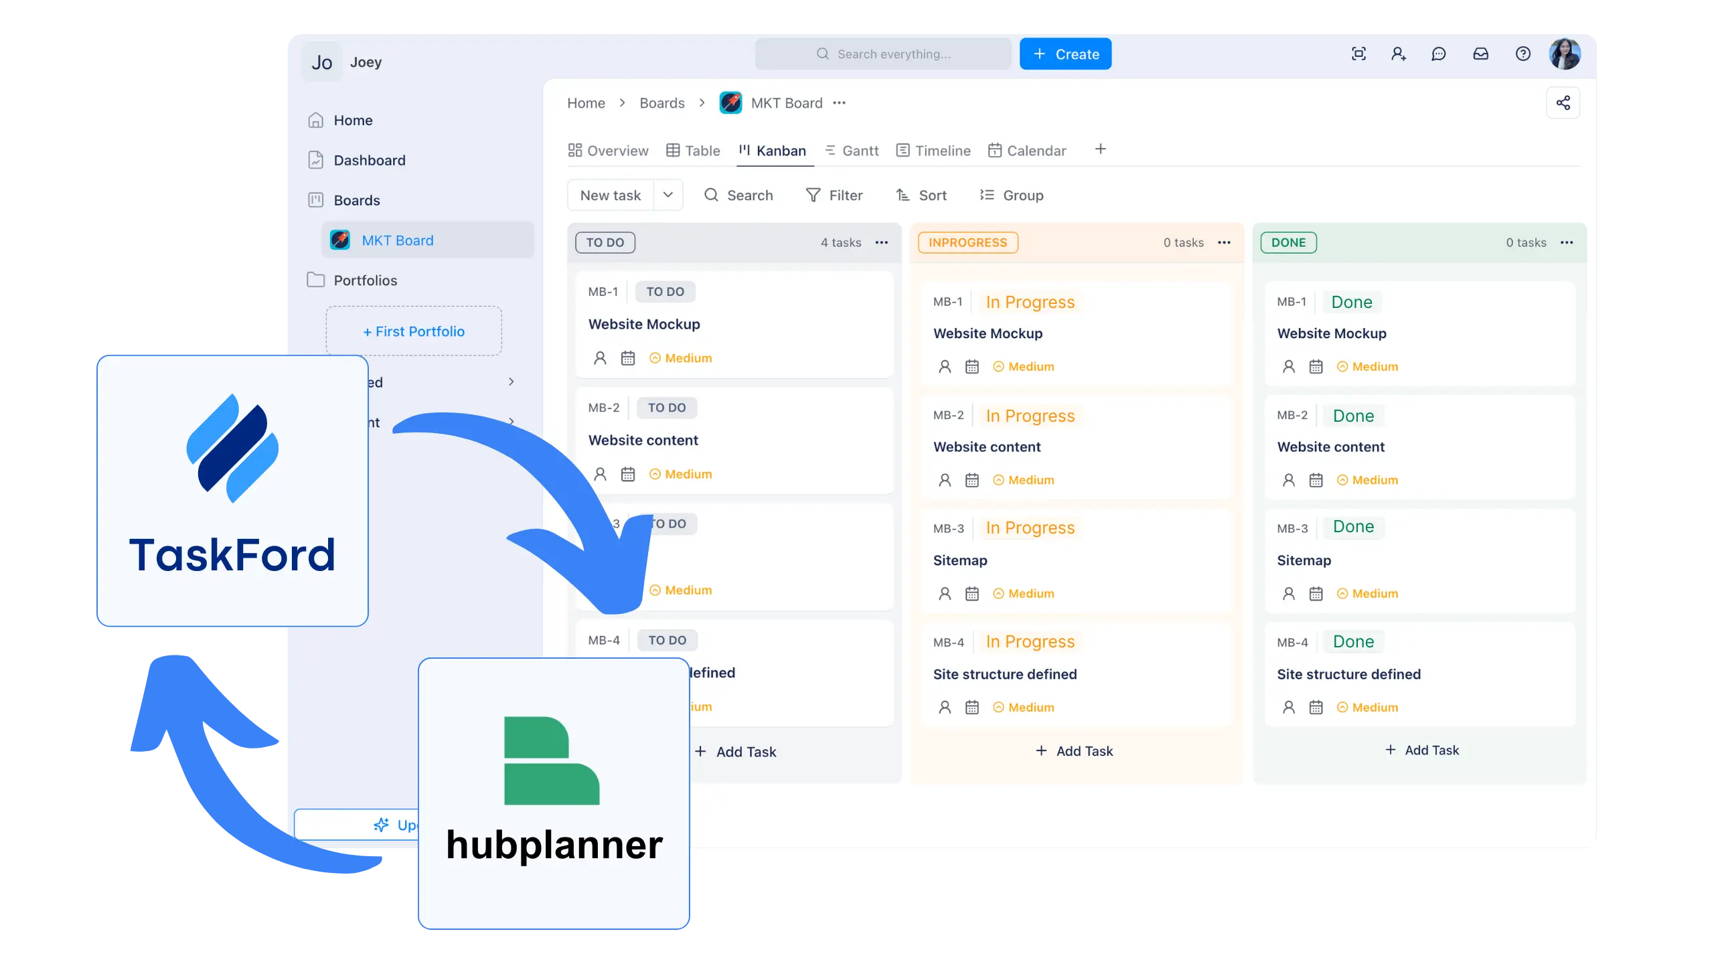
Task: Click the Help question mark icon
Action: click(1523, 54)
